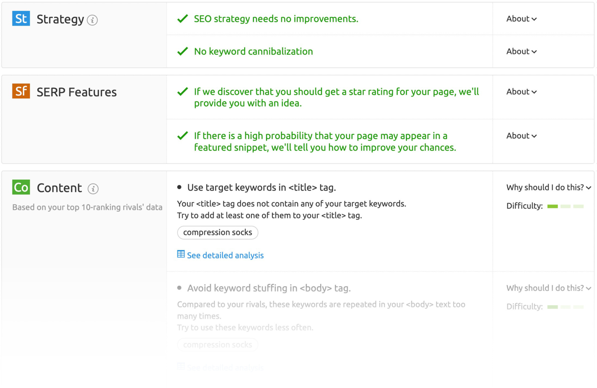Click the difficulty bar for title tag idea

point(565,206)
